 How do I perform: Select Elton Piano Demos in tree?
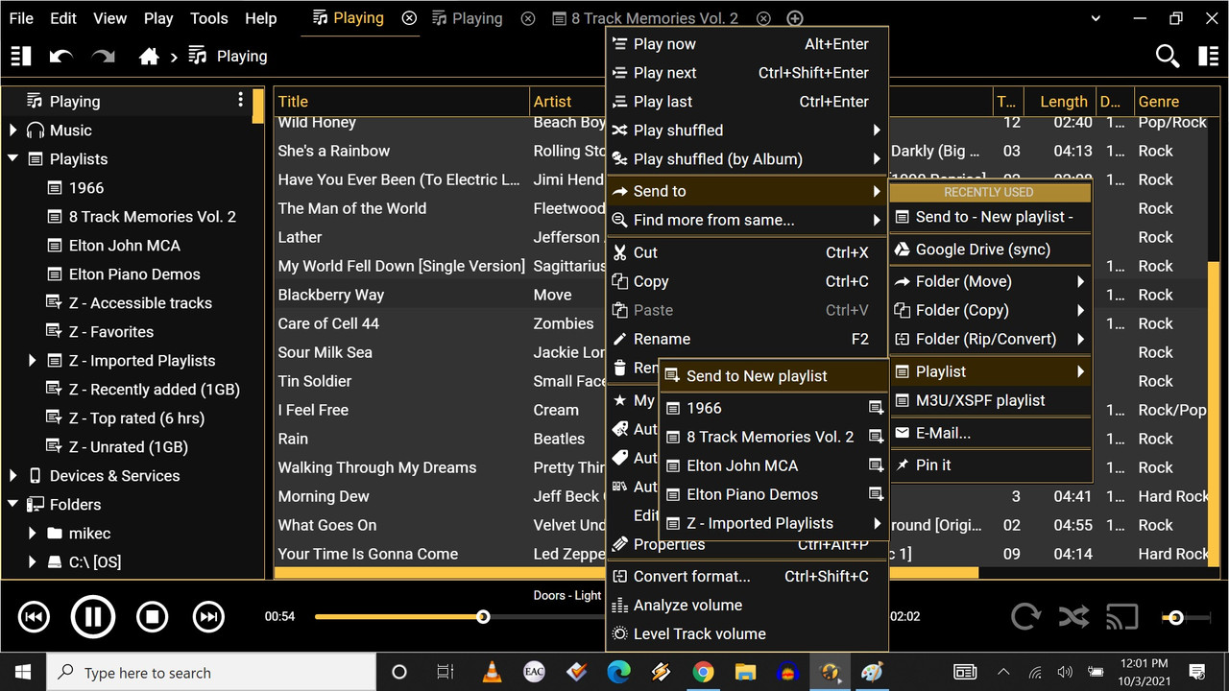tap(134, 274)
